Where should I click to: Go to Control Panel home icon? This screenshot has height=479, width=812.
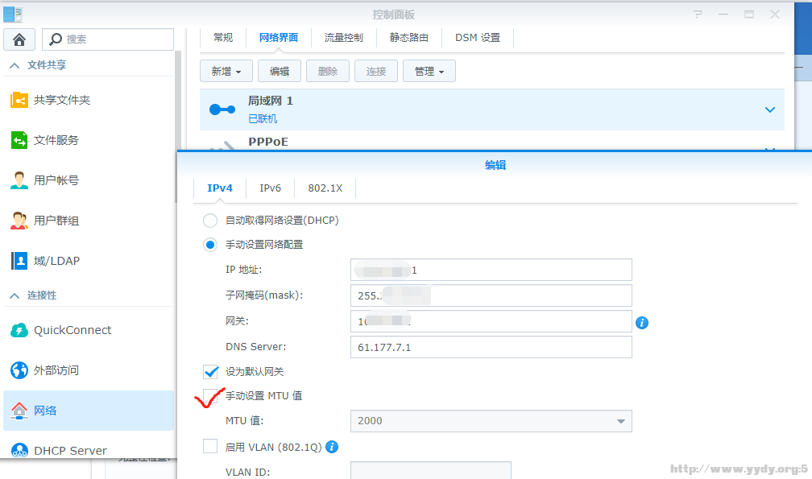click(x=19, y=39)
